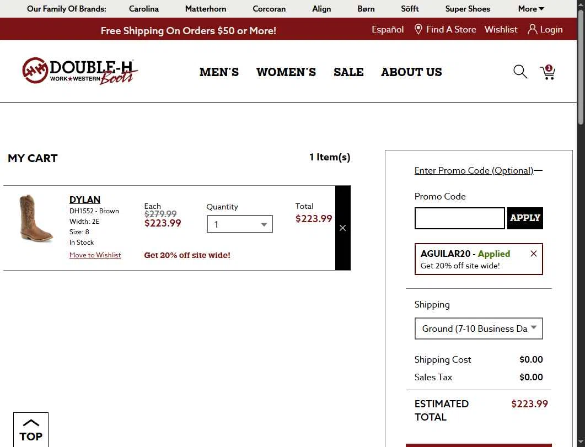Expand the More brands menu
Image resolution: width=585 pixels, height=447 pixels.
[531, 9]
